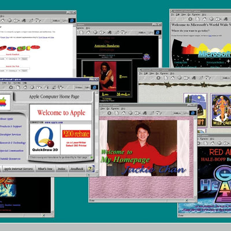Open Favorites dropdown in barbed-wire page window
Screen dimensions: 231x231
(187, 78)
